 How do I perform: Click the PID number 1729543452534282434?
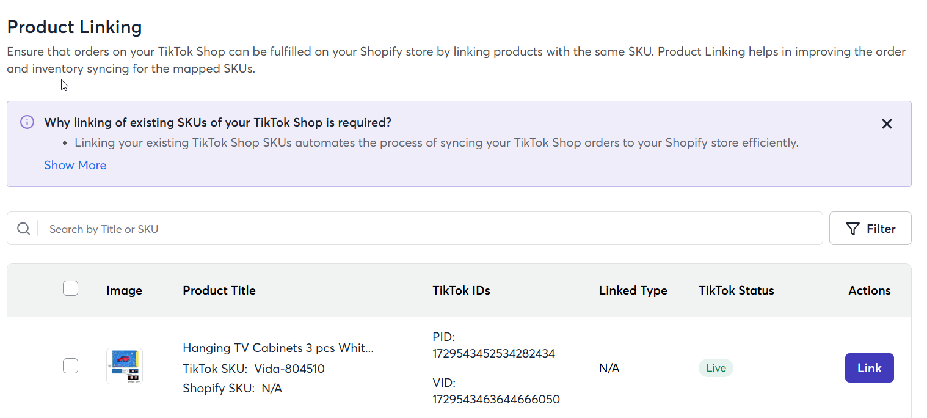coord(493,353)
